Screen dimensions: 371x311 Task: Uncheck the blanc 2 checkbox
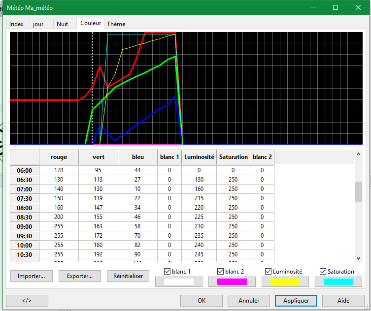pyautogui.click(x=220, y=272)
